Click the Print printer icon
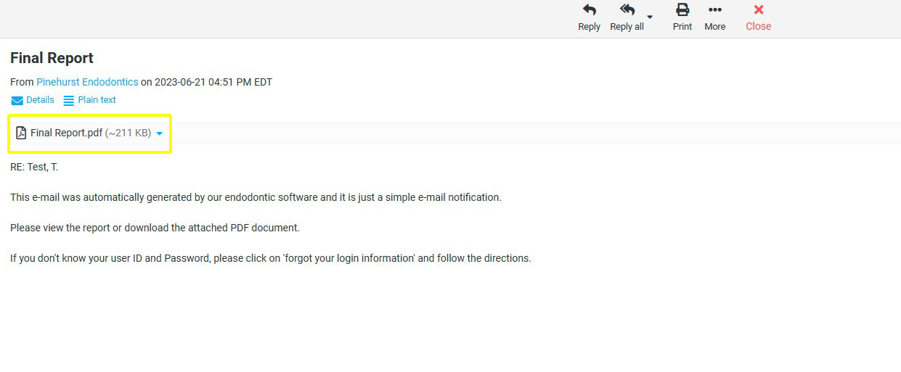 [682, 10]
